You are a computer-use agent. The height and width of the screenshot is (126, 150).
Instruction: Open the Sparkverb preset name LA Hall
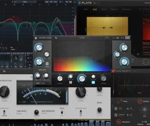click(x=82, y=38)
